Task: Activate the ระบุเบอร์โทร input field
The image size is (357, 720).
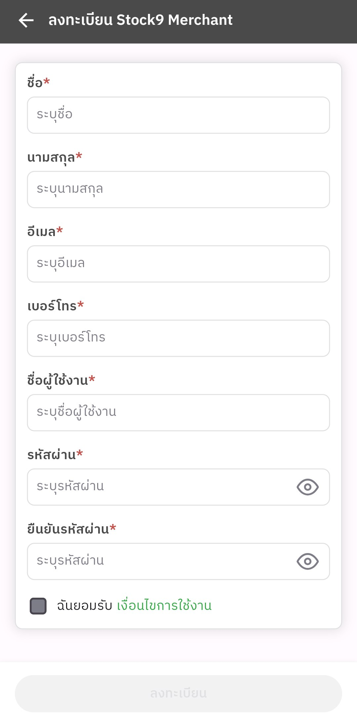Action: [x=178, y=338]
